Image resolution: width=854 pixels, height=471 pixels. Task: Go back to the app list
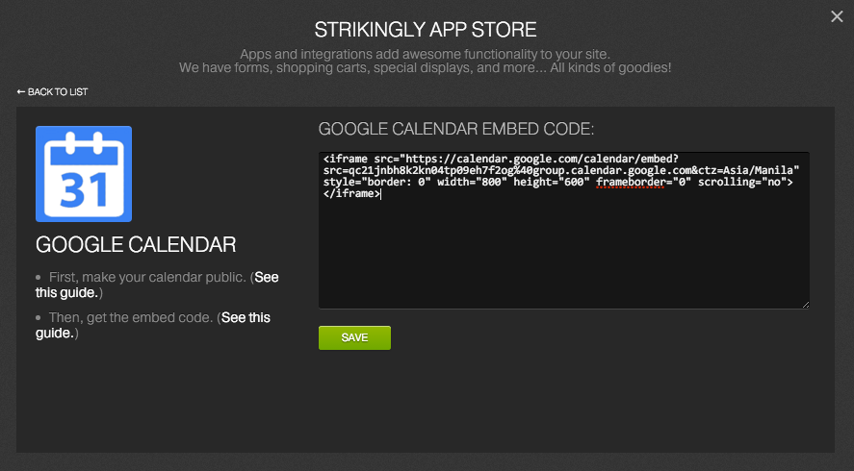click(x=52, y=92)
